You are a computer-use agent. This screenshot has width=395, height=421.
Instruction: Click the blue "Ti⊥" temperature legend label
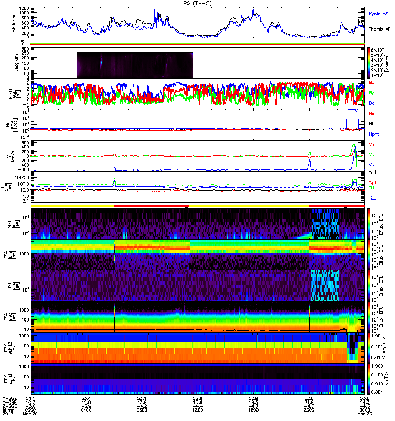[x=372, y=198]
